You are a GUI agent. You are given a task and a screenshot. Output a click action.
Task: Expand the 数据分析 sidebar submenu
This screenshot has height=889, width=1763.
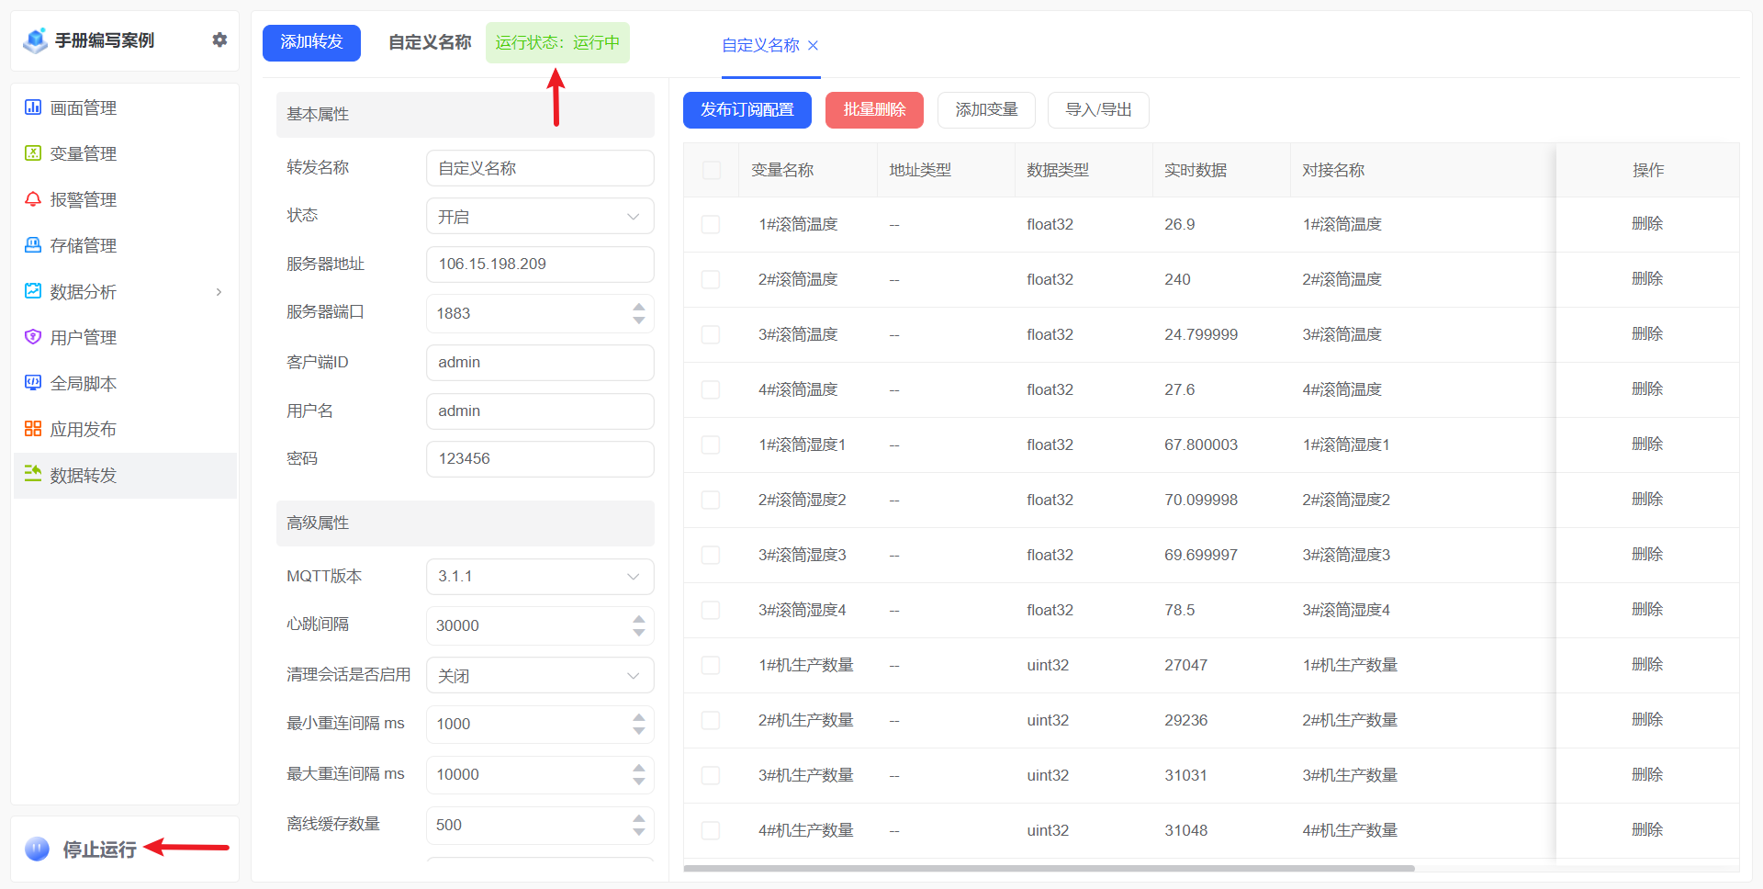click(219, 291)
